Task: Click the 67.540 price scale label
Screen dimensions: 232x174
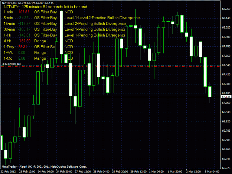Action: (x=226, y=65)
